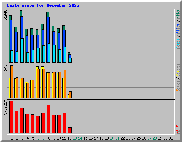The width and height of the screenshot is (182, 142).
Task: Click day label 25 on the axis
Action: click(139, 138)
